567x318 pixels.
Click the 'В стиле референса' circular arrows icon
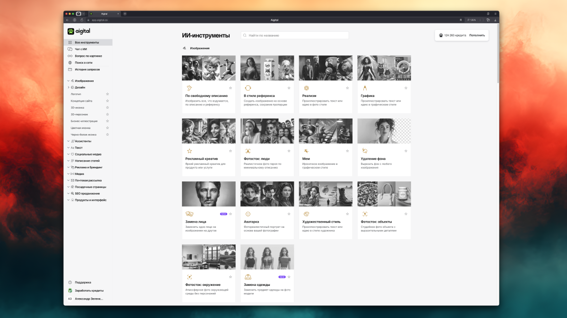point(248,88)
